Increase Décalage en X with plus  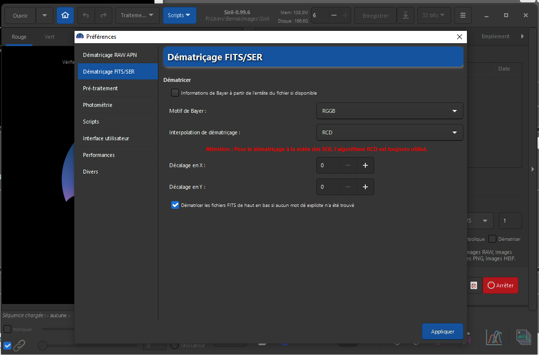point(365,165)
